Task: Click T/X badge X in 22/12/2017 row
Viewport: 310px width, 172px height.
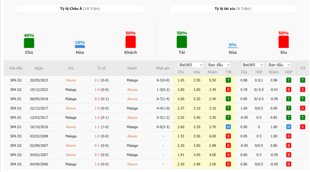Action: pyautogui.click(x=302, y=108)
